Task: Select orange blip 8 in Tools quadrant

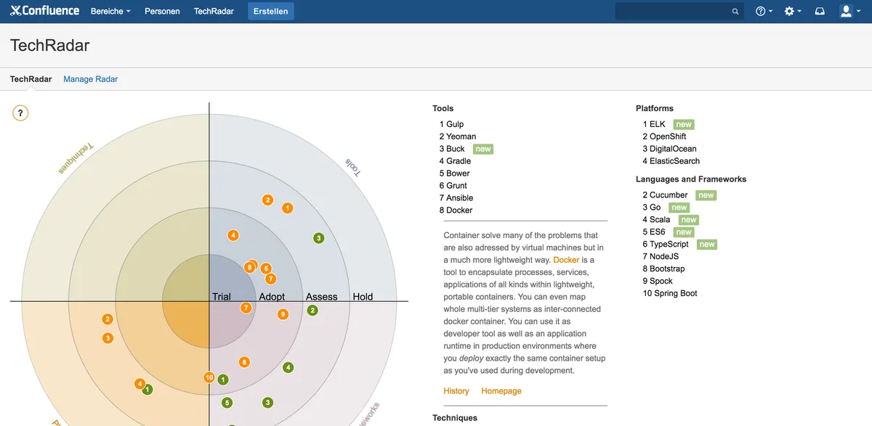Action: tap(249, 267)
